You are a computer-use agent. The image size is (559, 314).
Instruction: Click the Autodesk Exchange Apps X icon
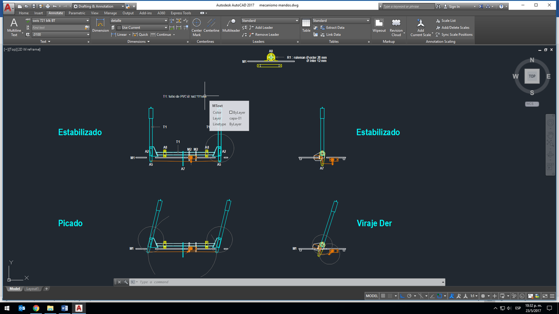[x=481, y=7]
